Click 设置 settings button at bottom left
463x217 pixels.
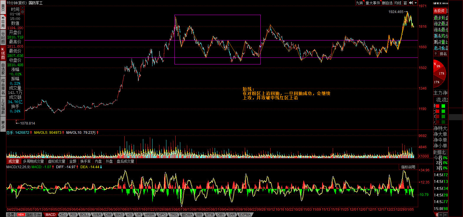click(11, 215)
